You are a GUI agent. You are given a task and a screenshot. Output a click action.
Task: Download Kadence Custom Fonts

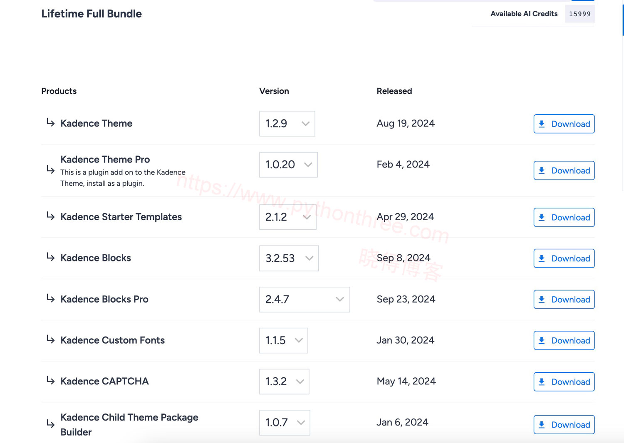(x=564, y=340)
